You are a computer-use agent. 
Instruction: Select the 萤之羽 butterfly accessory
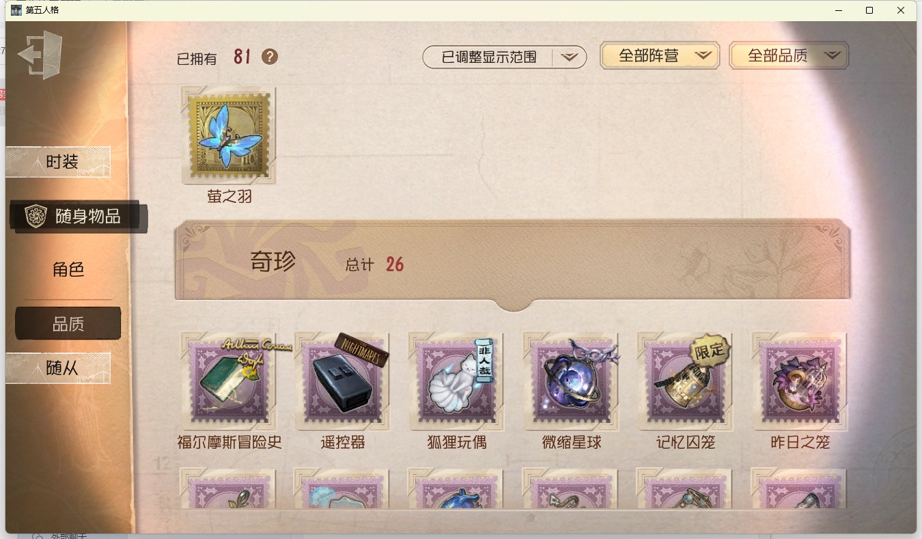click(229, 135)
